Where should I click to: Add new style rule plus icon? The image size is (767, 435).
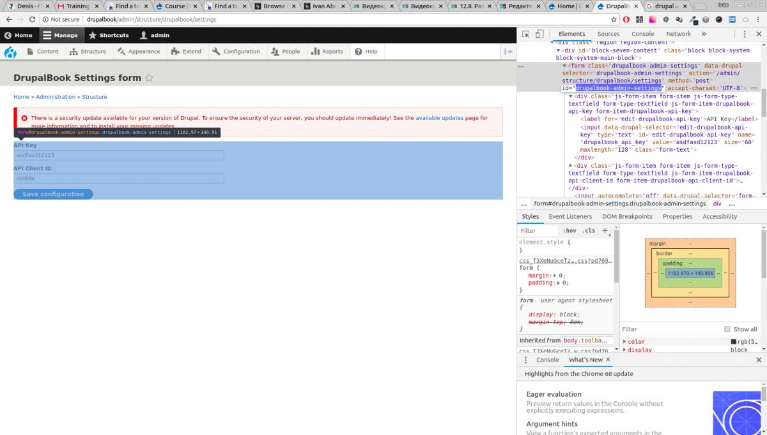tap(605, 231)
